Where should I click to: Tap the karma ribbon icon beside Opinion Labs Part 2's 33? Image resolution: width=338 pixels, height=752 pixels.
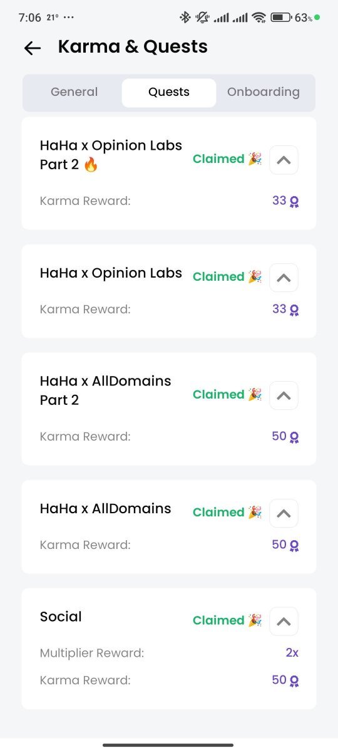pos(294,202)
